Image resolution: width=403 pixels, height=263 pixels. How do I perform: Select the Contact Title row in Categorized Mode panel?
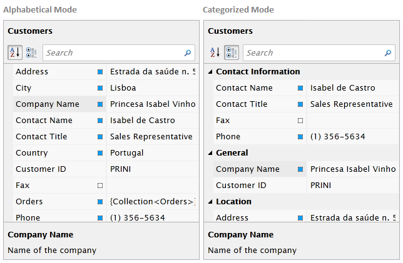242,104
